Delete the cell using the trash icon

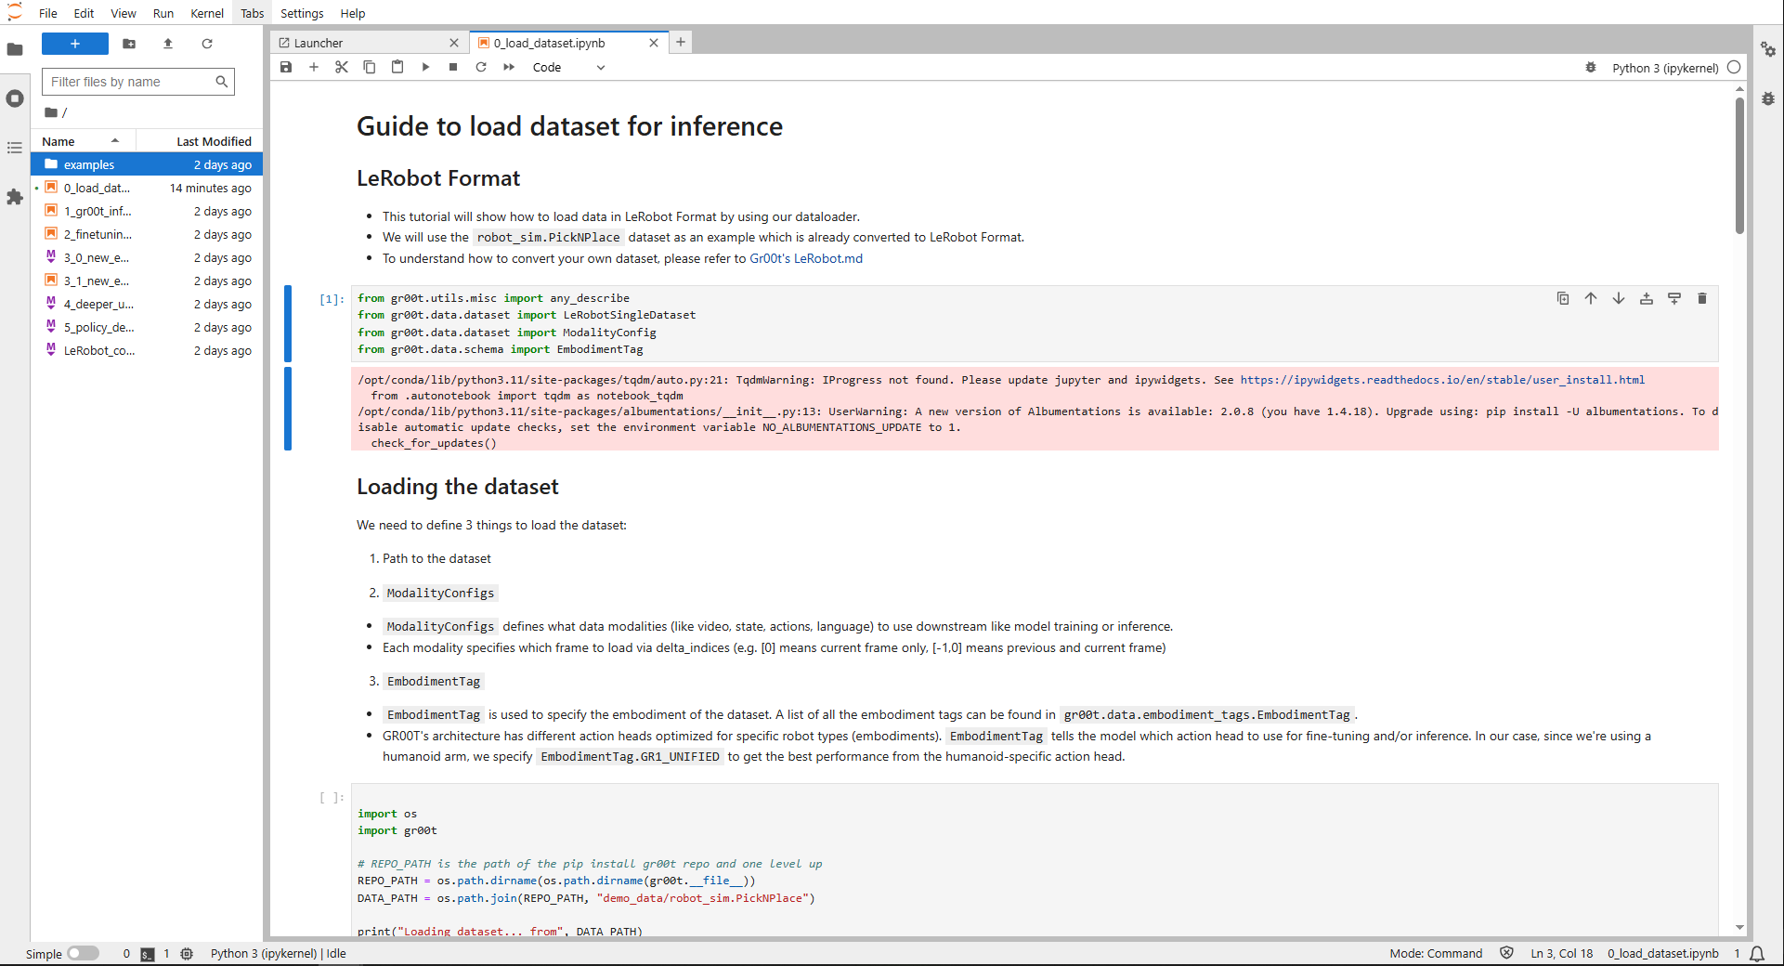tap(1701, 298)
